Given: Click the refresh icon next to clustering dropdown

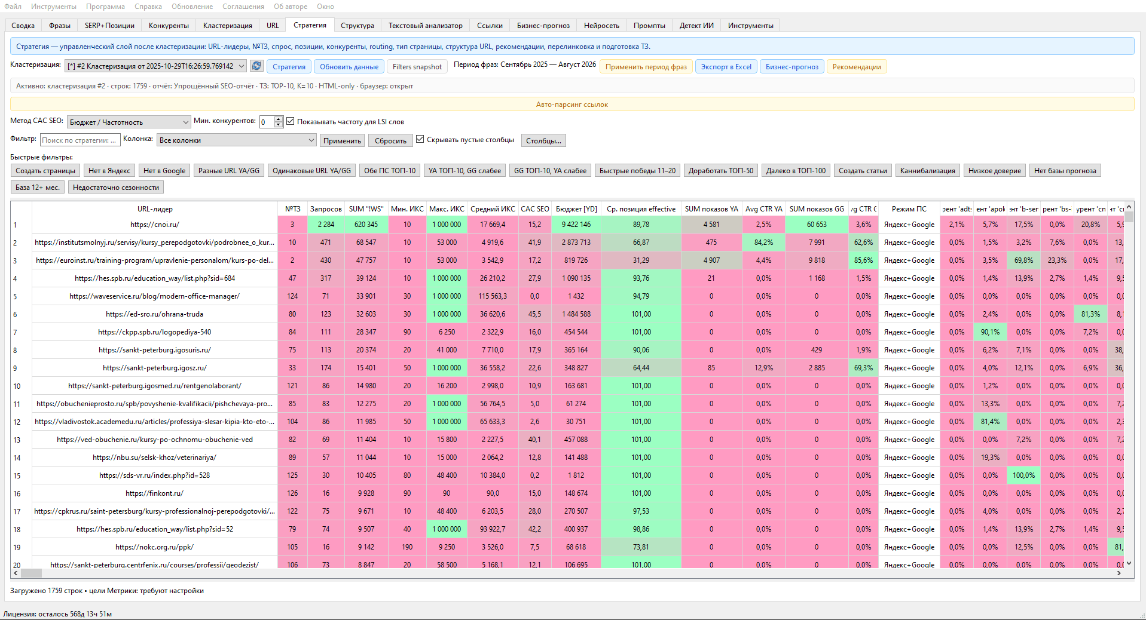Looking at the screenshot, I should [256, 66].
